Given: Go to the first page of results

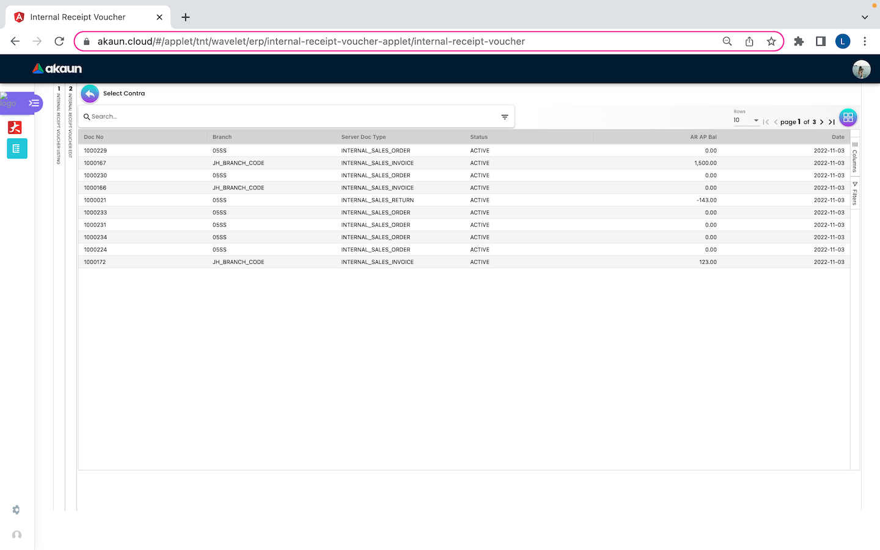Looking at the screenshot, I should (766, 122).
